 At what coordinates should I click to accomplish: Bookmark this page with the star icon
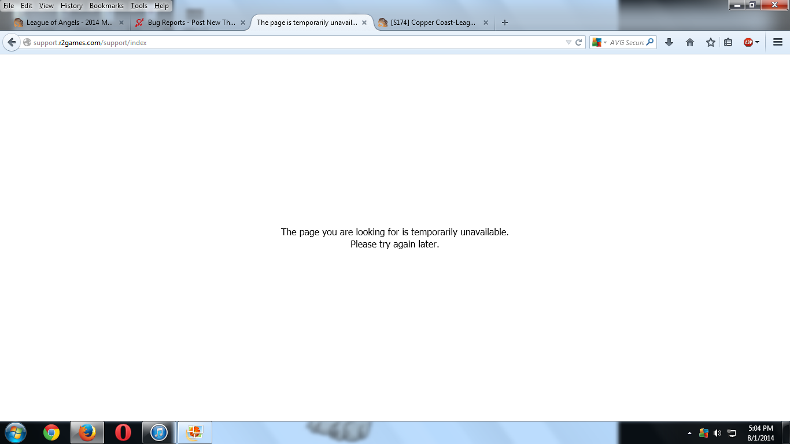pos(711,42)
